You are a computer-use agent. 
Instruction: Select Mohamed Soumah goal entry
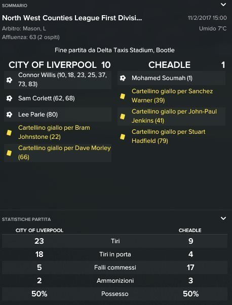click(171, 78)
